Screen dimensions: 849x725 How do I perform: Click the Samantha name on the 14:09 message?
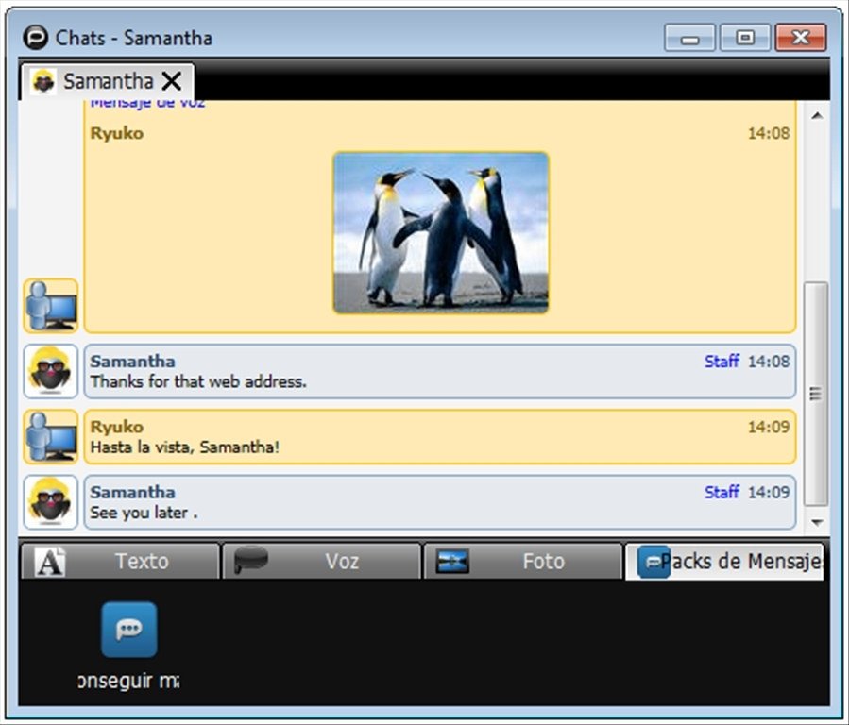coord(132,492)
